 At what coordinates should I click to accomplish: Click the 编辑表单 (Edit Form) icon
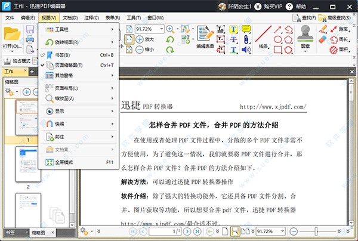[206, 35]
